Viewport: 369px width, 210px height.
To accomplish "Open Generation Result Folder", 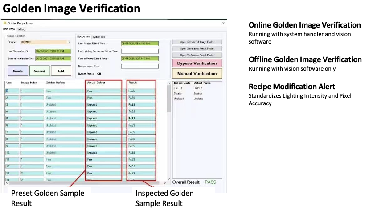I will coord(197,48).
